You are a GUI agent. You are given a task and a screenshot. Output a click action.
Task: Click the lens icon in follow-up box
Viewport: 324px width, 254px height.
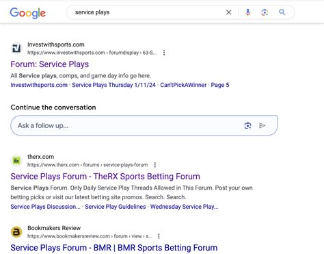point(247,125)
